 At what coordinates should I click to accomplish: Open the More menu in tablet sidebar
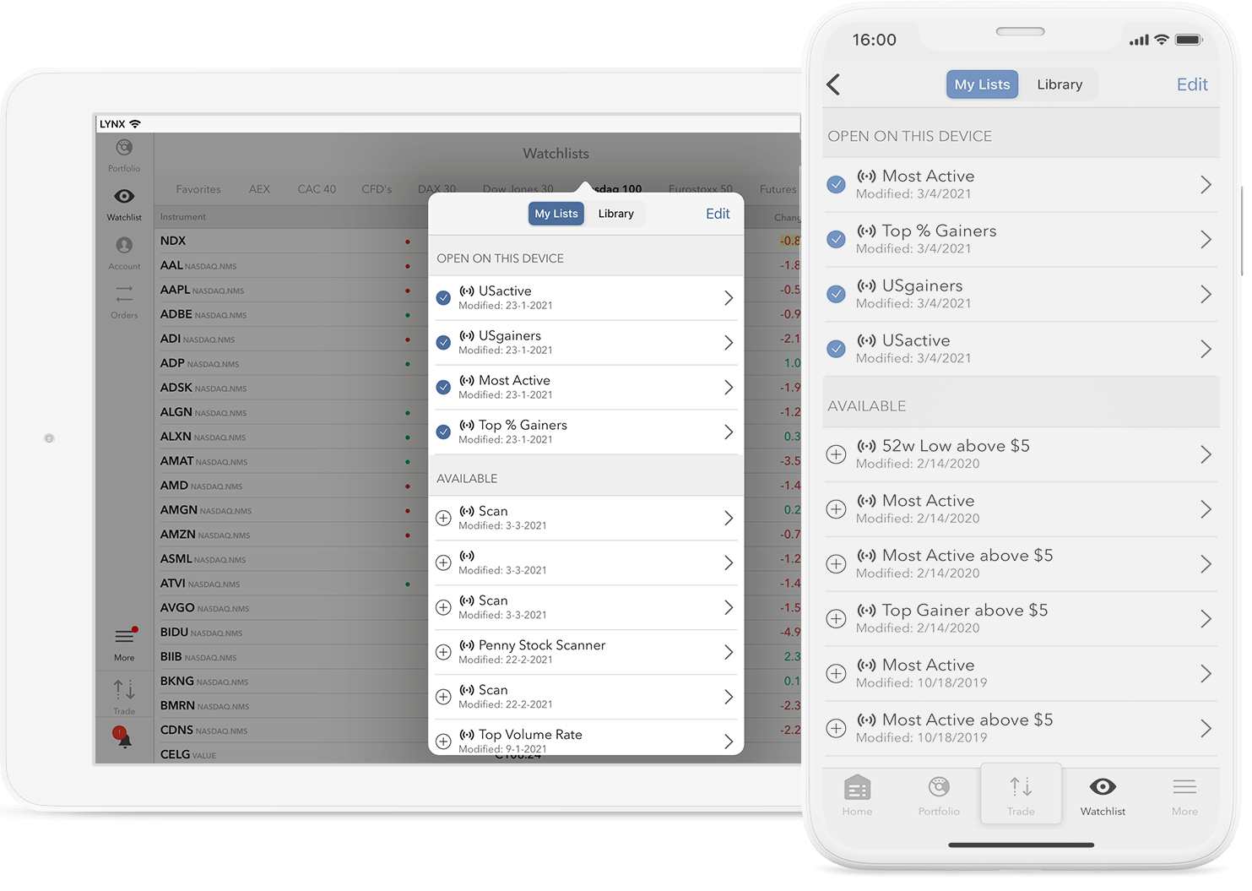tap(124, 644)
